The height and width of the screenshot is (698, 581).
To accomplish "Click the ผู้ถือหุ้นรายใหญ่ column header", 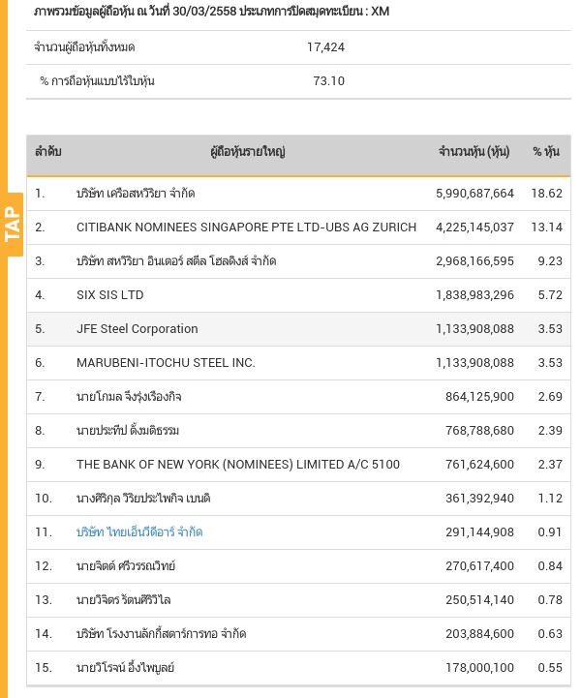I will point(248,152).
